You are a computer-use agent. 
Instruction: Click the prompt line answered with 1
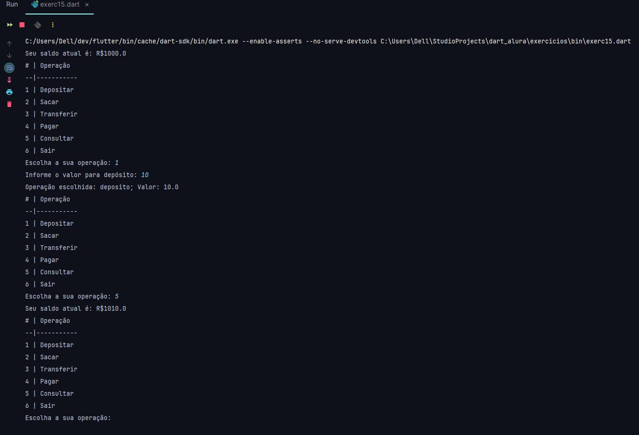72,163
